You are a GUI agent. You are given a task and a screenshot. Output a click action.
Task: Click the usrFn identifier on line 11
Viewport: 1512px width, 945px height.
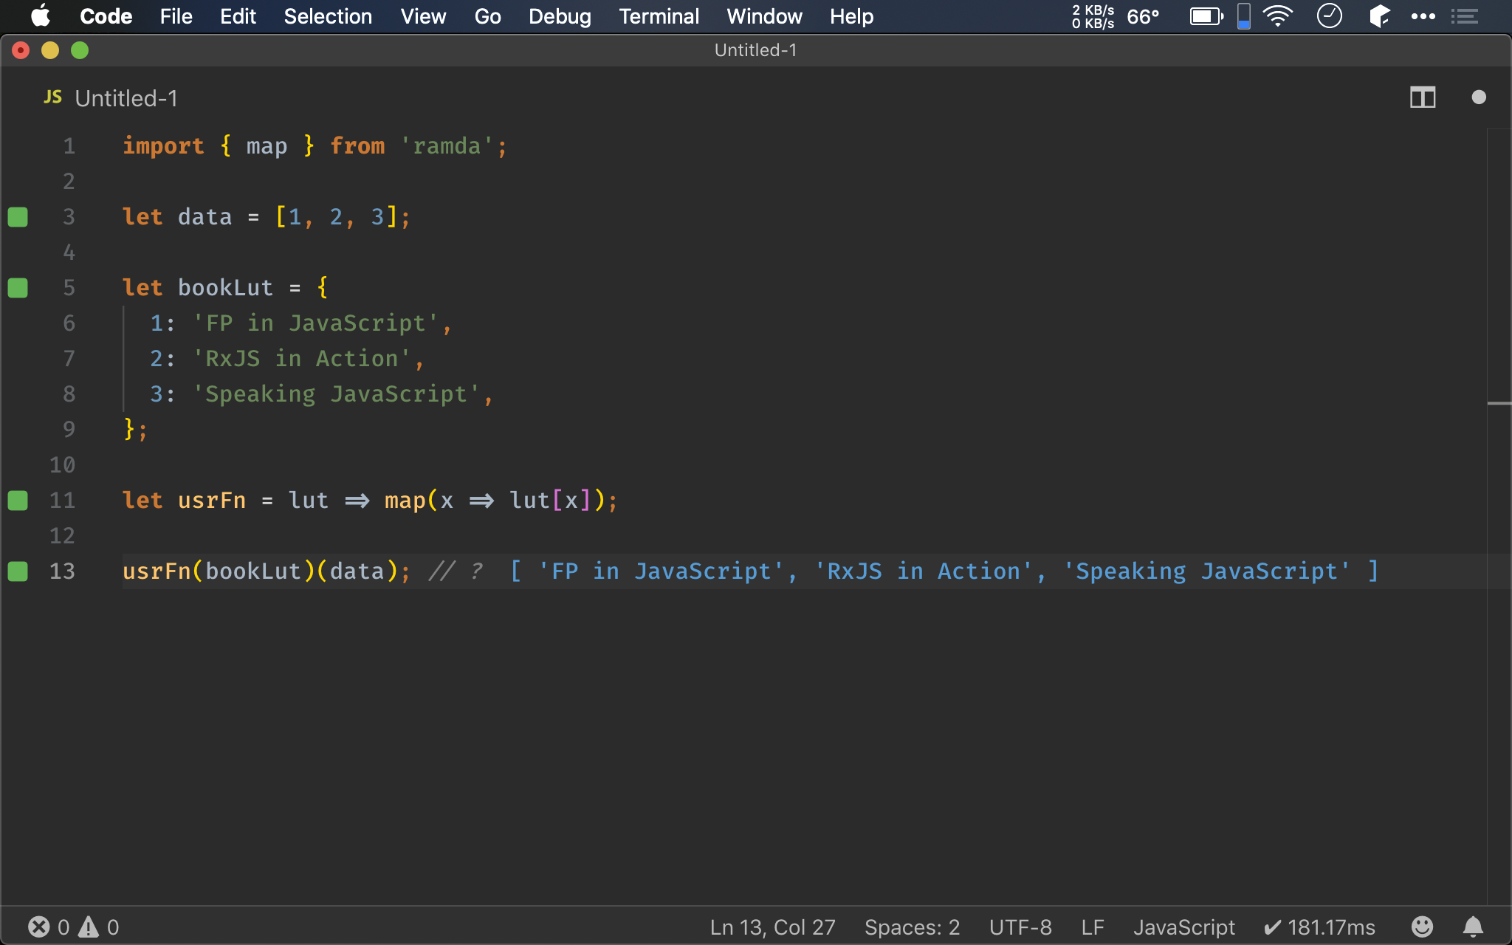[x=211, y=501]
